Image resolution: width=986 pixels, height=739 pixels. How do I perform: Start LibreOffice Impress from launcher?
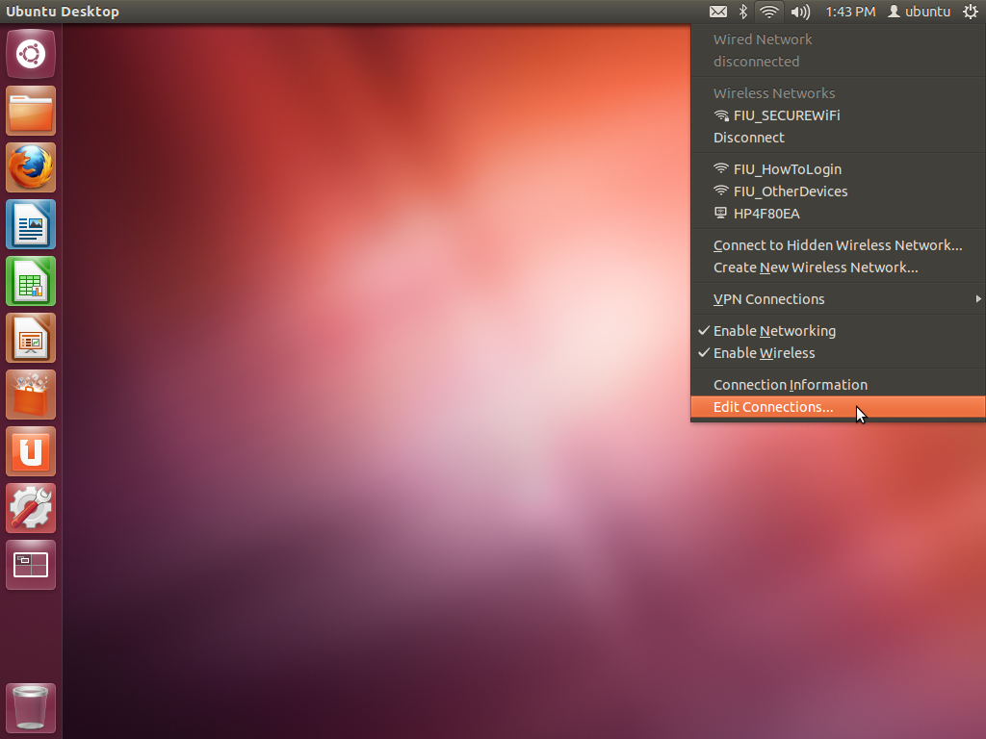click(31, 338)
